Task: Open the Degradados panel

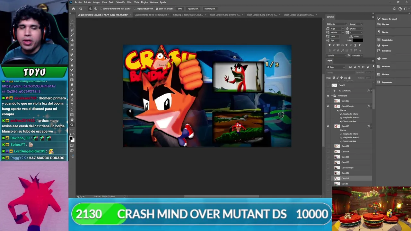Action: click(x=385, y=82)
